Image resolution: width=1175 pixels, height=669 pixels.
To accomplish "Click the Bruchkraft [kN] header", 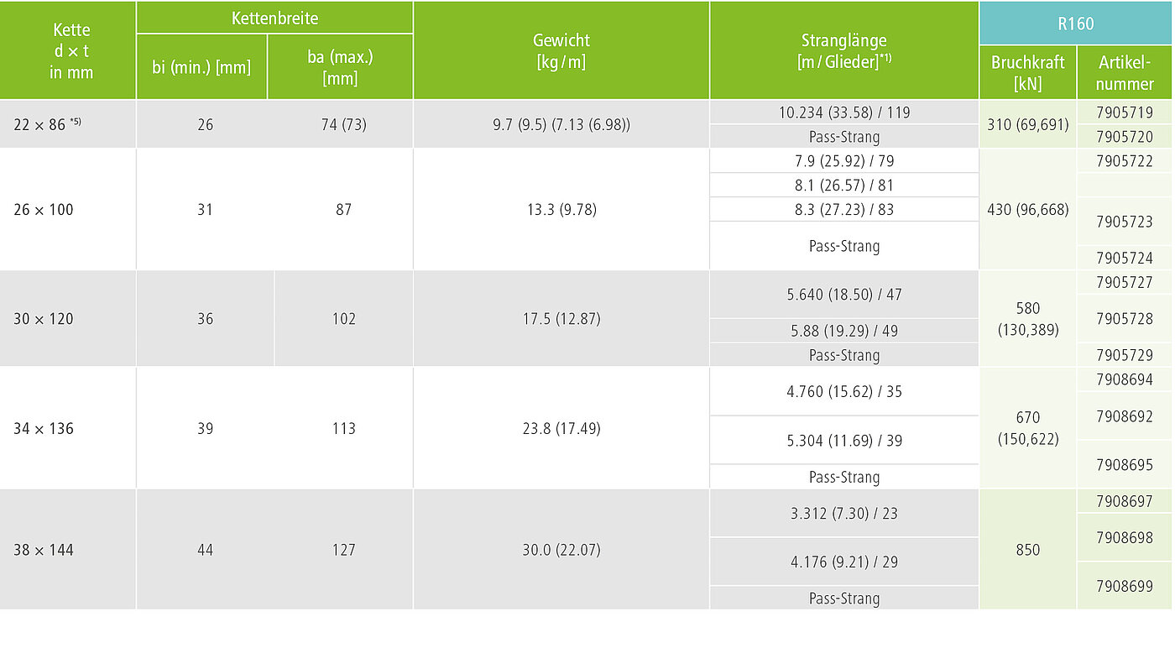I will (x=1028, y=73).
